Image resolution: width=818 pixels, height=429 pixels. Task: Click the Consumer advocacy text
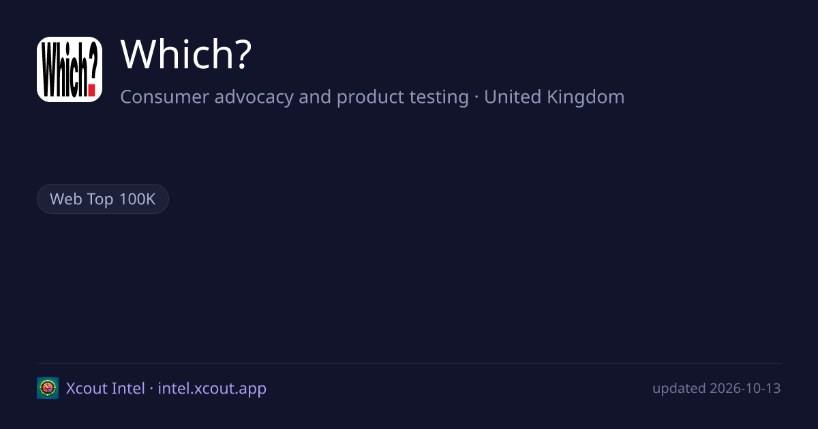coord(207,97)
